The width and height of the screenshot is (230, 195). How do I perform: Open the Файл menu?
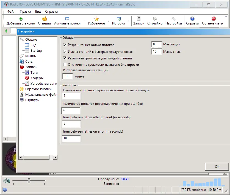(11, 12)
